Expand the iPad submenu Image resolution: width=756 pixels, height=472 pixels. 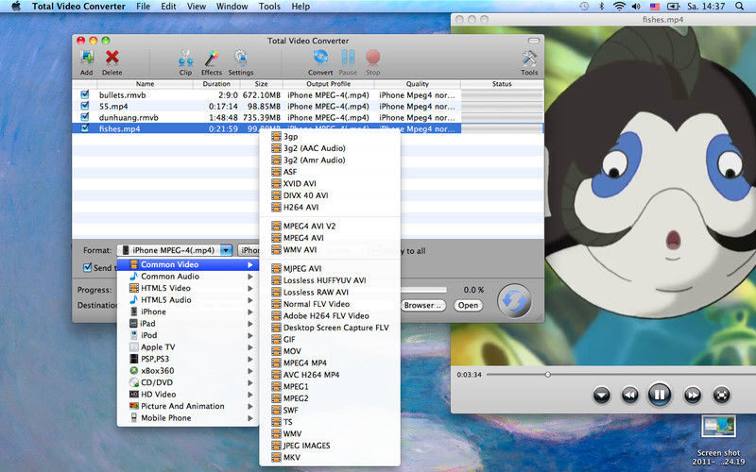coord(188,323)
